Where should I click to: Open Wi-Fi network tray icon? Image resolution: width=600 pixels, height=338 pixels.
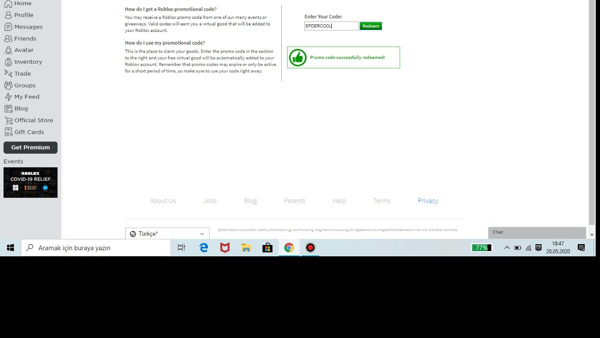coord(528,248)
